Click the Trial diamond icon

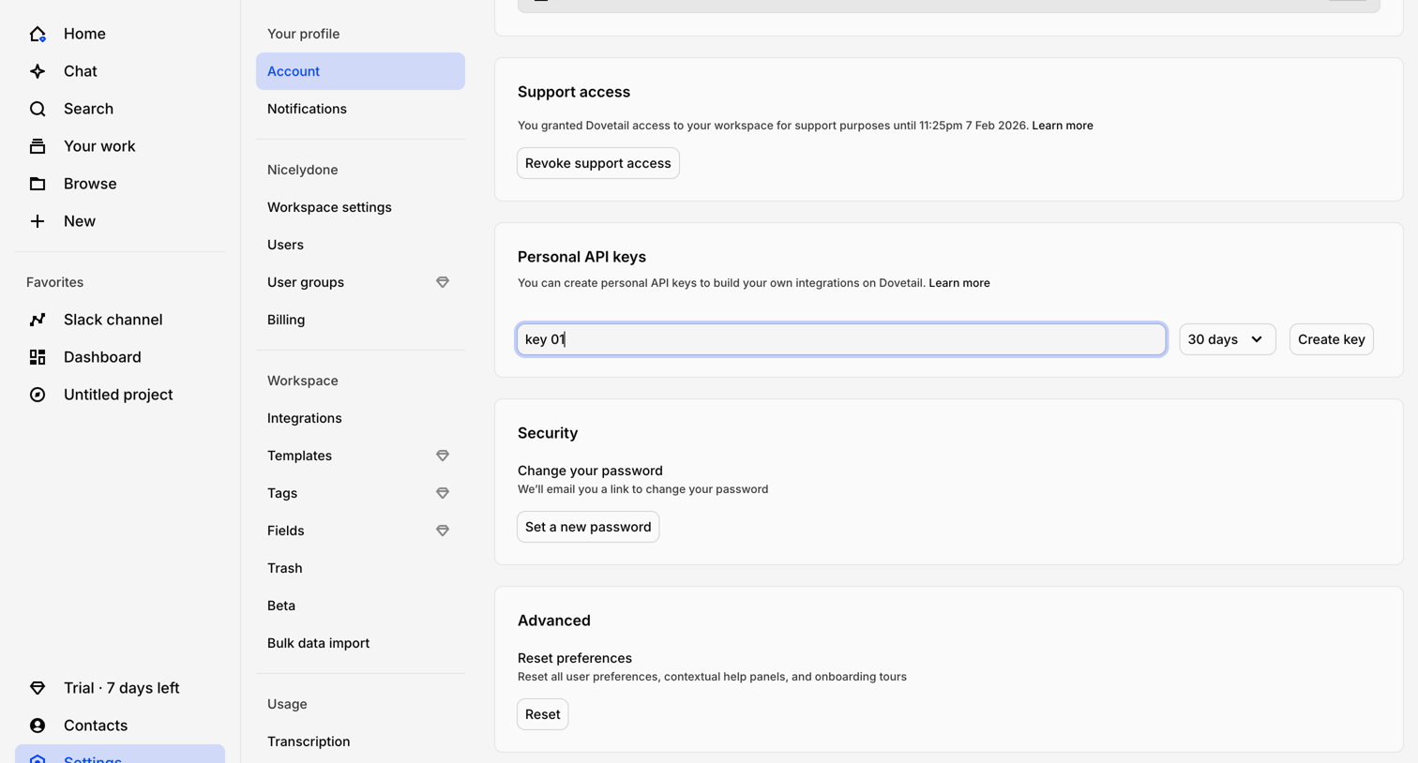[38, 688]
